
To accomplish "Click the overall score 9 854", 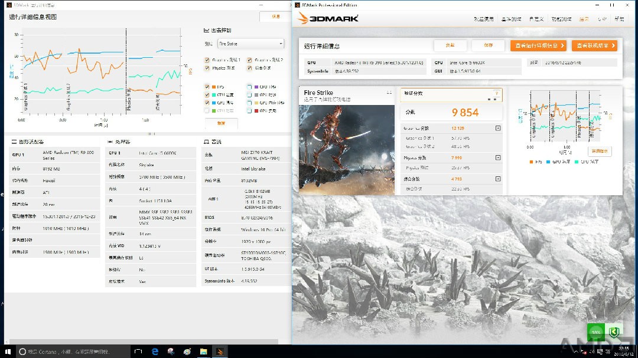I will pyautogui.click(x=465, y=113).
